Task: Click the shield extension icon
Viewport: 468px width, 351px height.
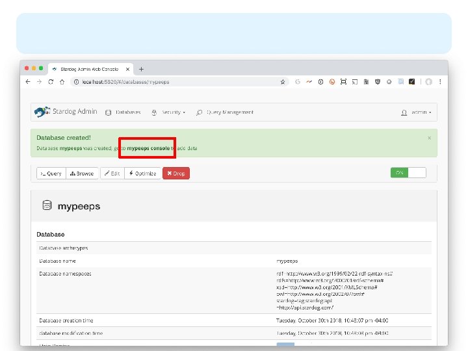Action: coord(378,82)
